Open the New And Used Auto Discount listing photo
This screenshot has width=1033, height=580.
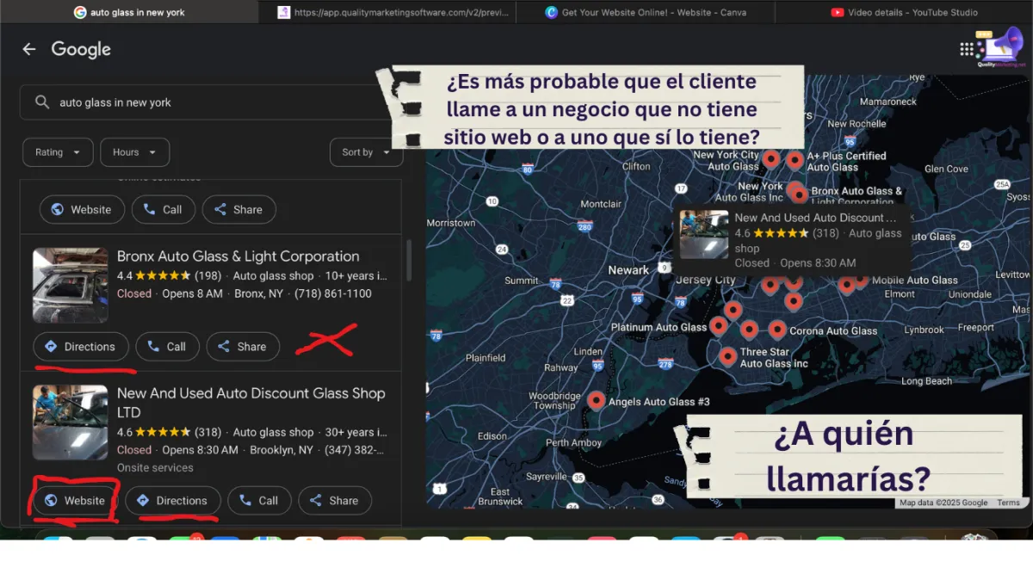coord(71,423)
